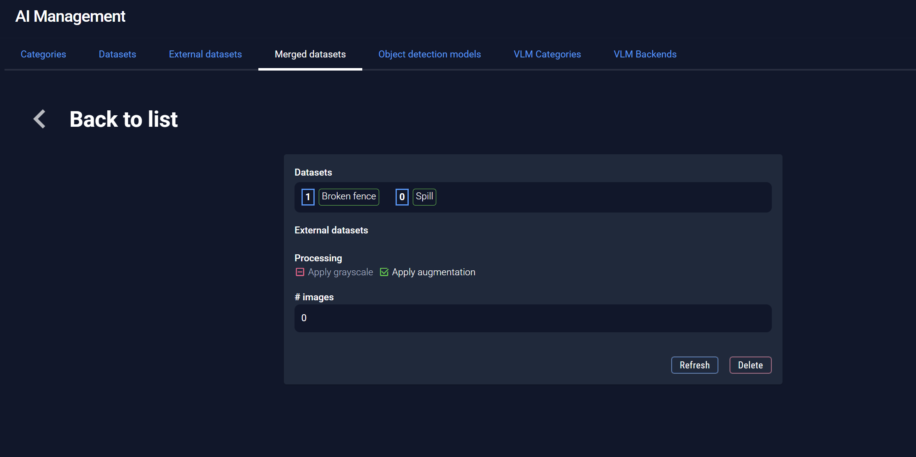
Task: Open the Datasets tab
Action: (x=117, y=54)
